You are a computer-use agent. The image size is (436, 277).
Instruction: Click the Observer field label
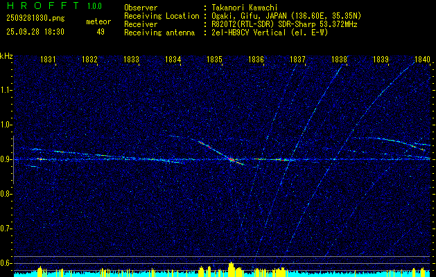[x=141, y=8]
